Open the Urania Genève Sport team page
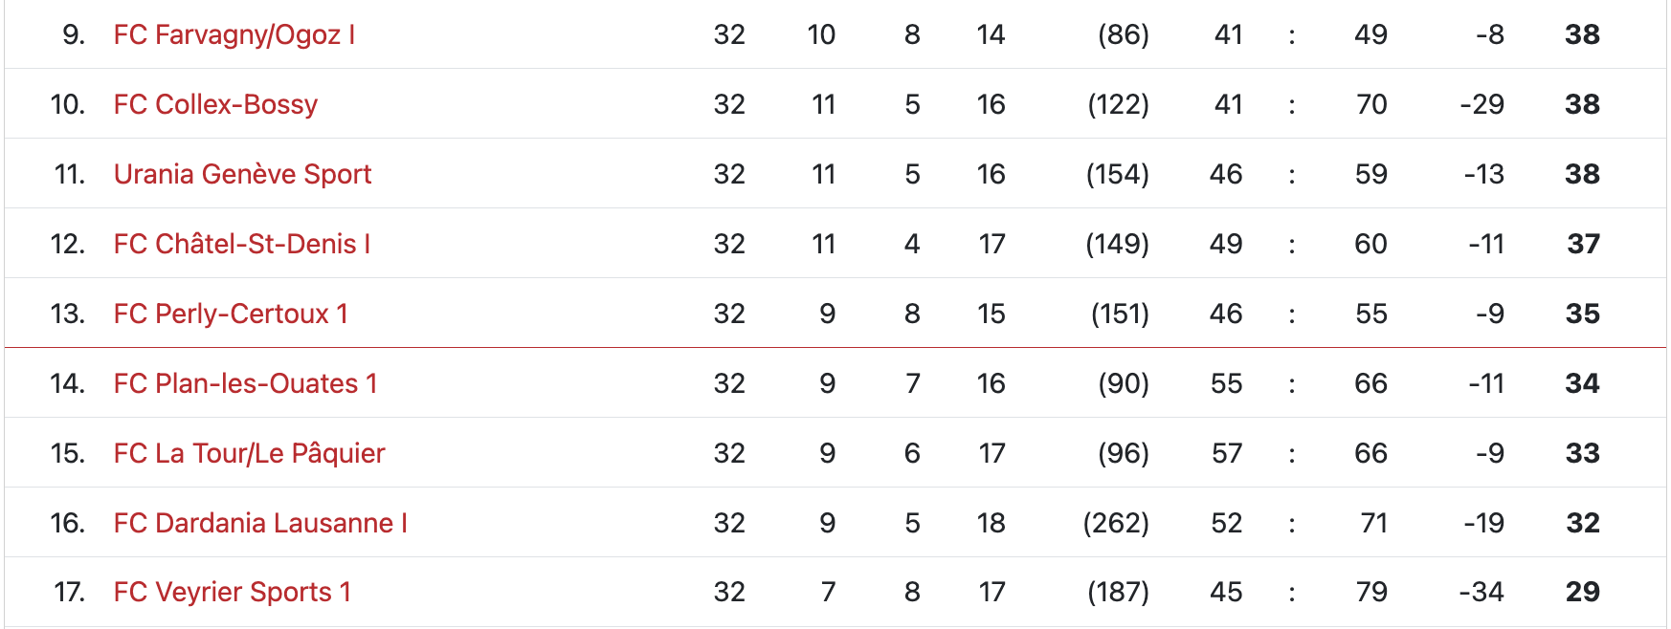Screen dimensions: 1671x629 [242, 175]
